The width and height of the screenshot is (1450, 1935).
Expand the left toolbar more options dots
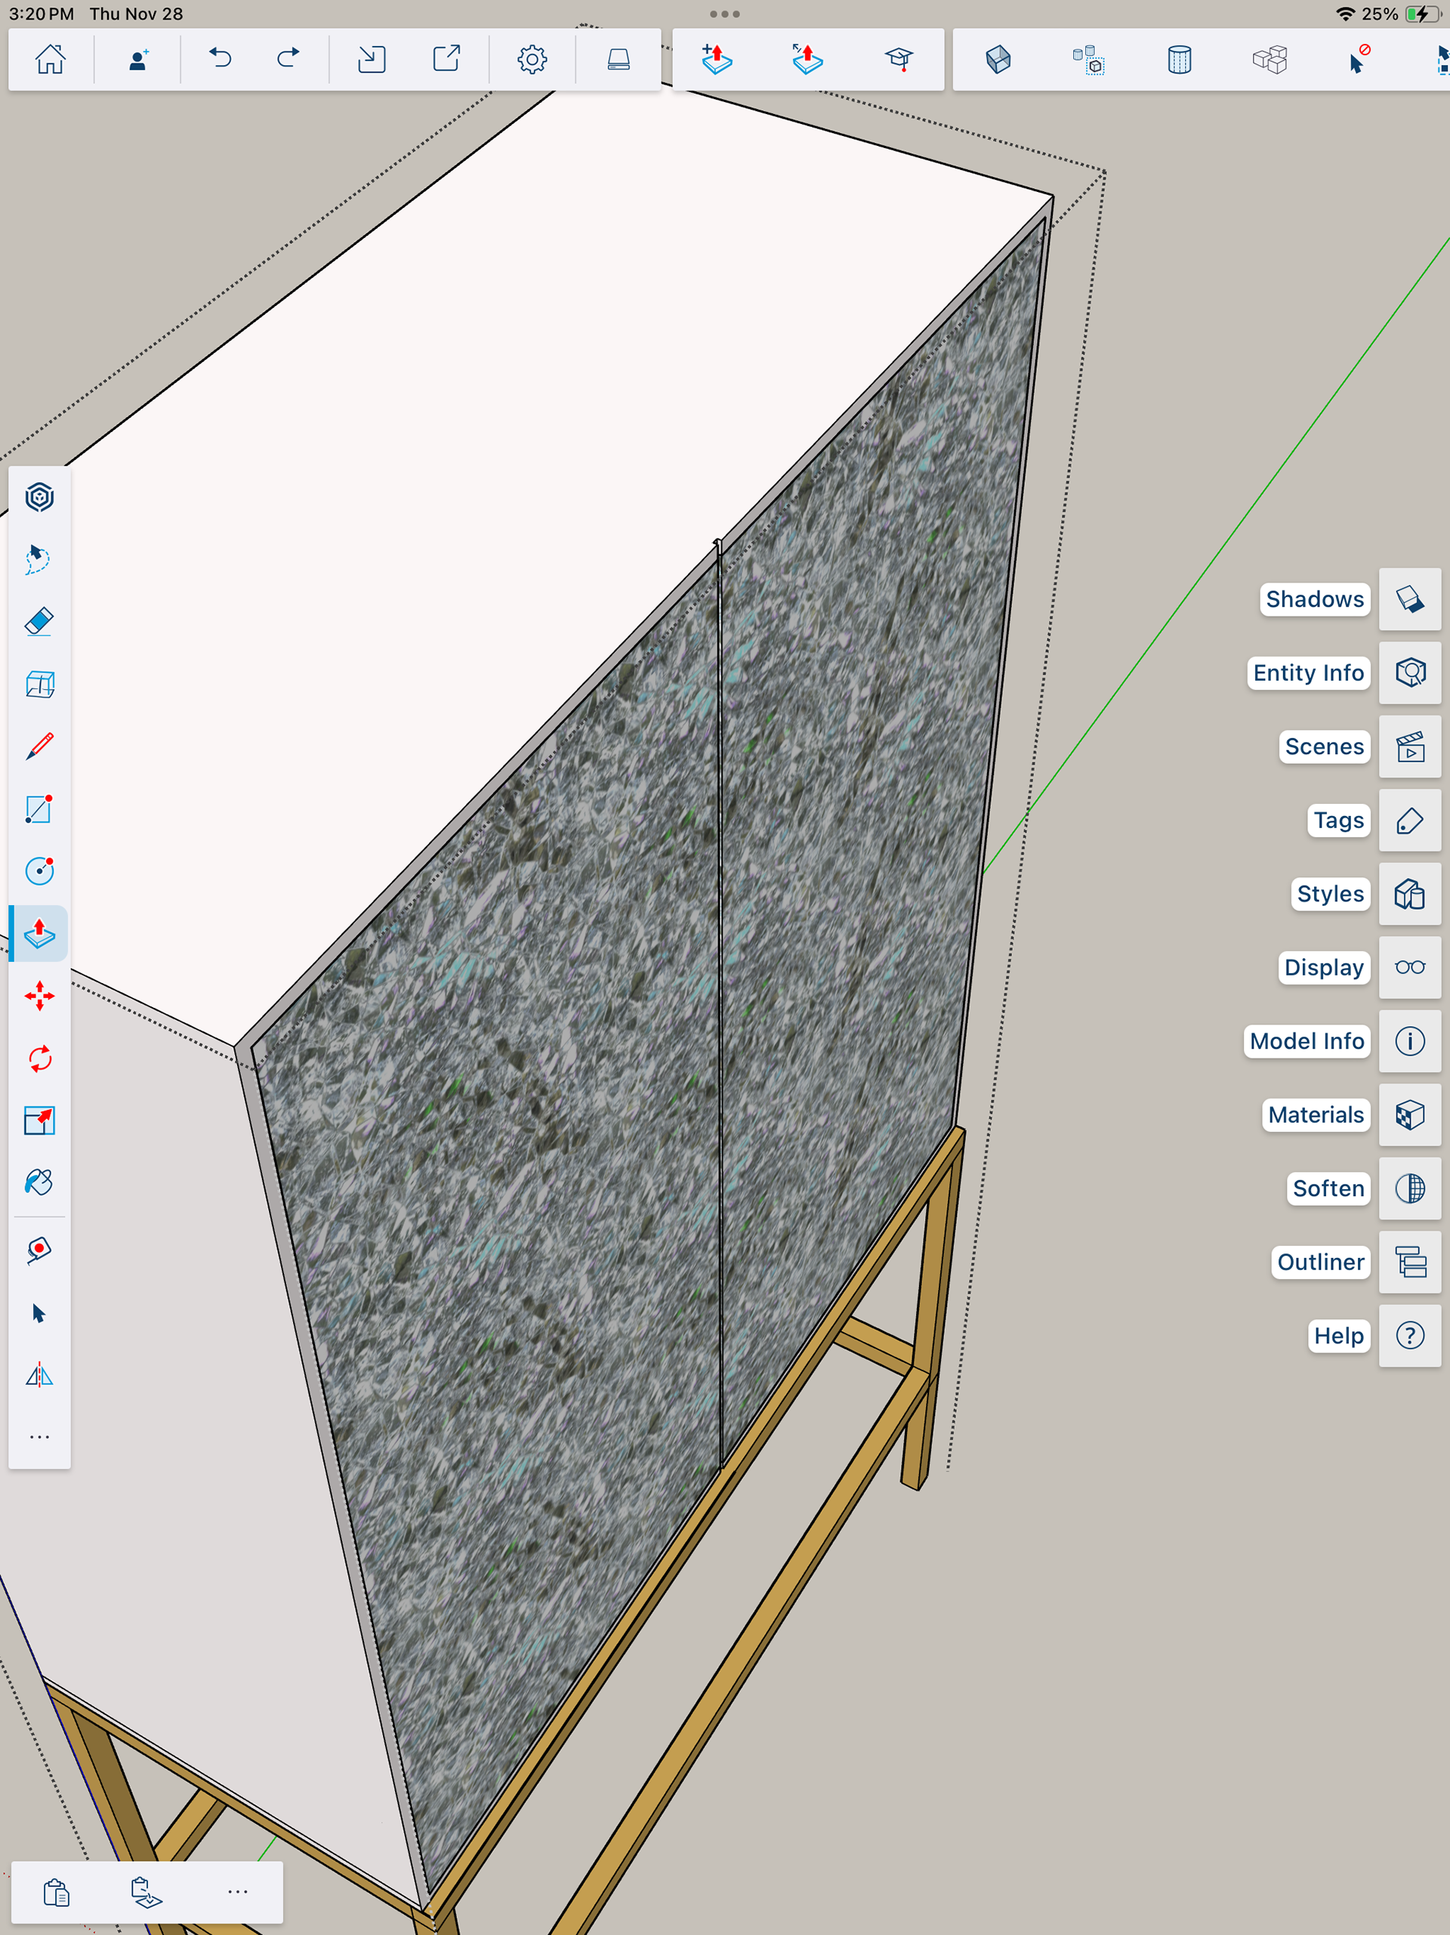point(39,1437)
